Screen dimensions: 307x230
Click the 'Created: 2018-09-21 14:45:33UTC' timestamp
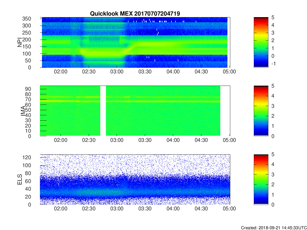274,228
